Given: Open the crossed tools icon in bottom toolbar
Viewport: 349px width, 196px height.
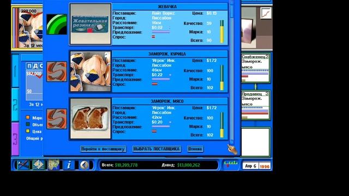Looking at the screenshot, I should click(23, 165).
